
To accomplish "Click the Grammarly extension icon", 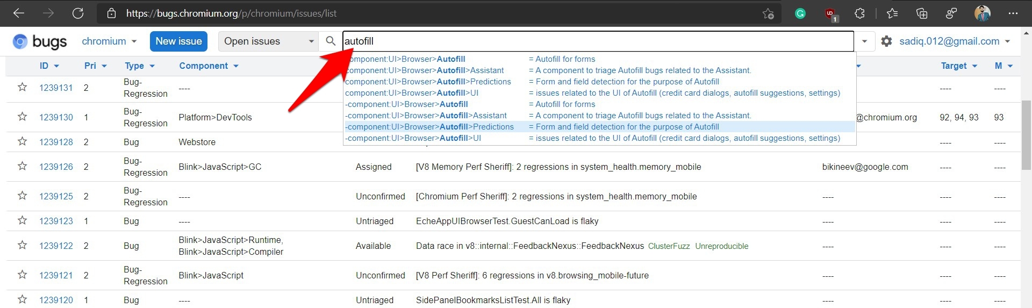I will click(800, 13).
